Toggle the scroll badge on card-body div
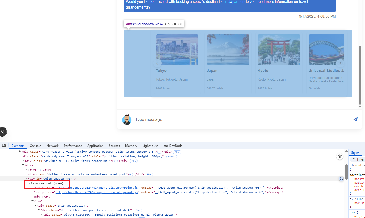This screenshot has width=365, height=218. pos(172,157)
